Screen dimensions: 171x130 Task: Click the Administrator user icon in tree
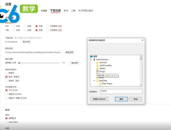(x=94, y=59)
